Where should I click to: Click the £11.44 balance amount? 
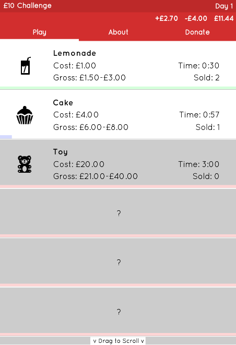tap(223, 18)
